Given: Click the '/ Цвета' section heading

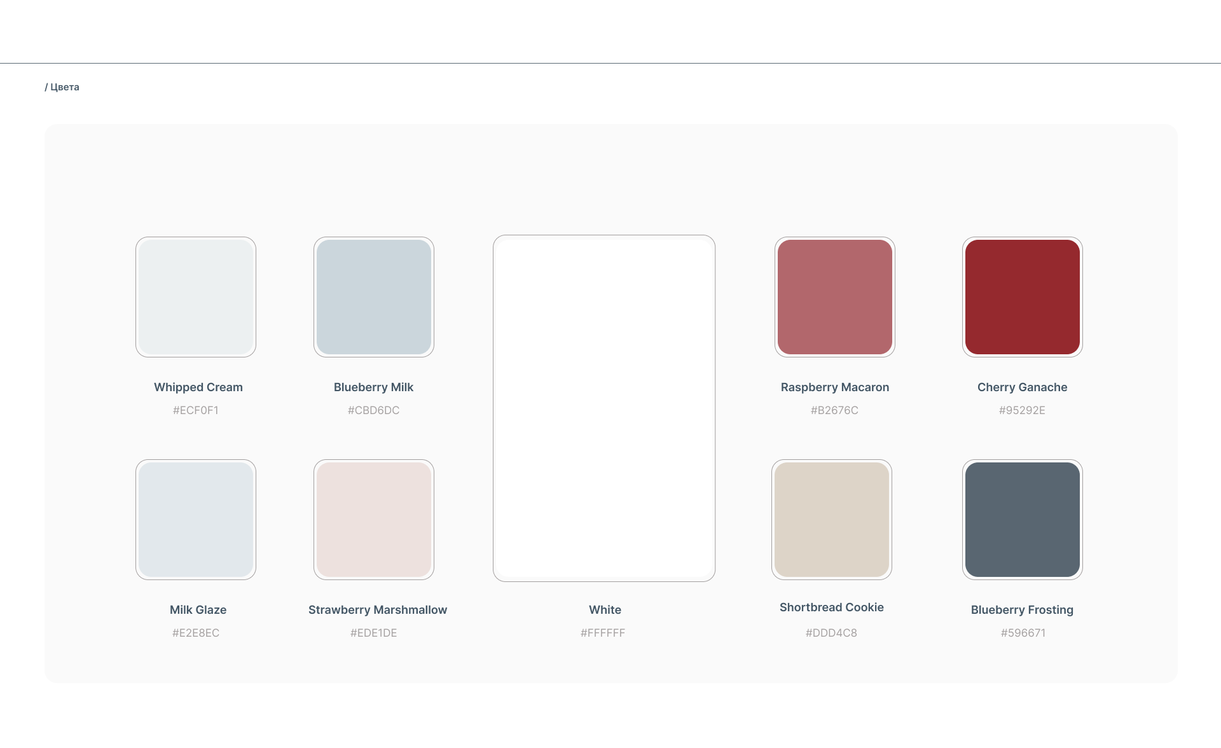Looking at the screenshot, I should click(x=62, y=87).
